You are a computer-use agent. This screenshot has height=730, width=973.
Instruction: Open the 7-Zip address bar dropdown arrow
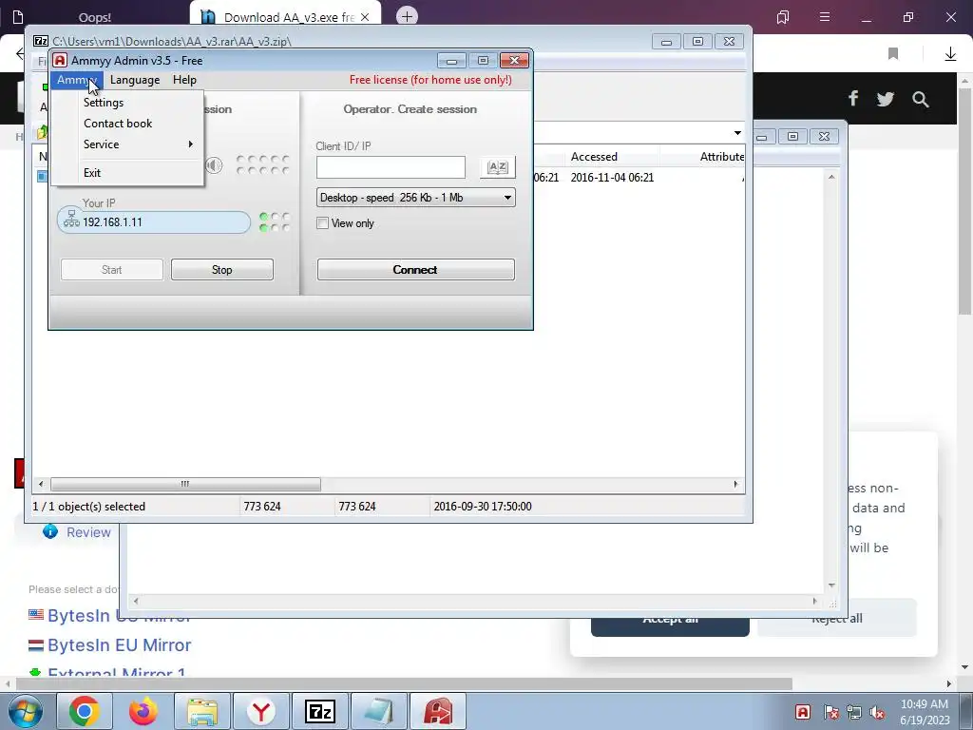pos(737,133)
